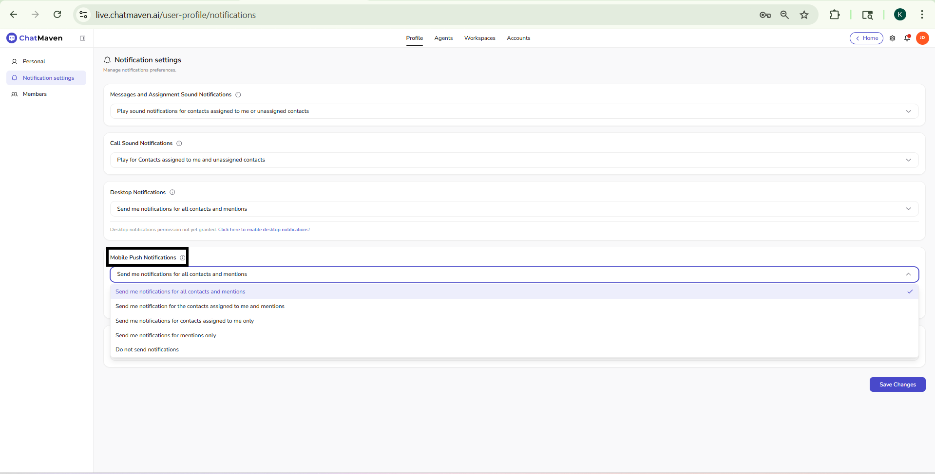Click info icon beside Desktop Notifications

[x=172, y=192]
